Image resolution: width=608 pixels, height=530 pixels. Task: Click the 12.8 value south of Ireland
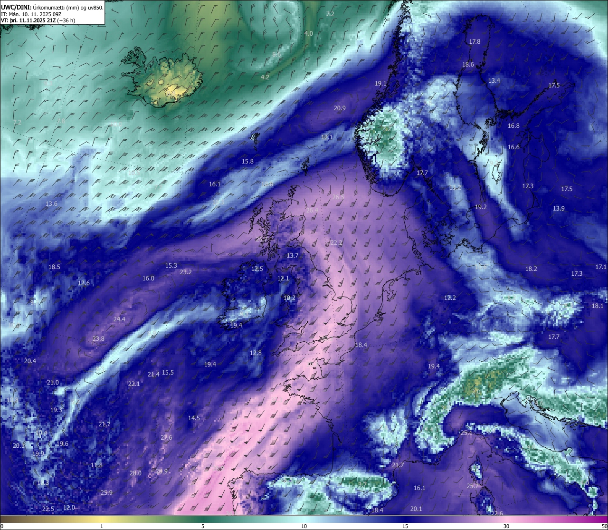click(x=256, y=353)
